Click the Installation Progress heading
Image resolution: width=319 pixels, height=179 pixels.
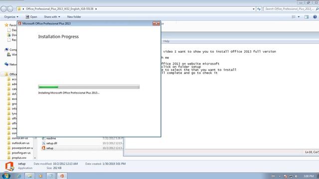[x=58, y=36]
